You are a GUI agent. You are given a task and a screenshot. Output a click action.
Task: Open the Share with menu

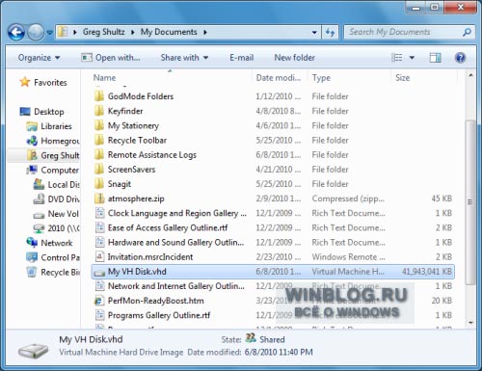click(184, 58)
